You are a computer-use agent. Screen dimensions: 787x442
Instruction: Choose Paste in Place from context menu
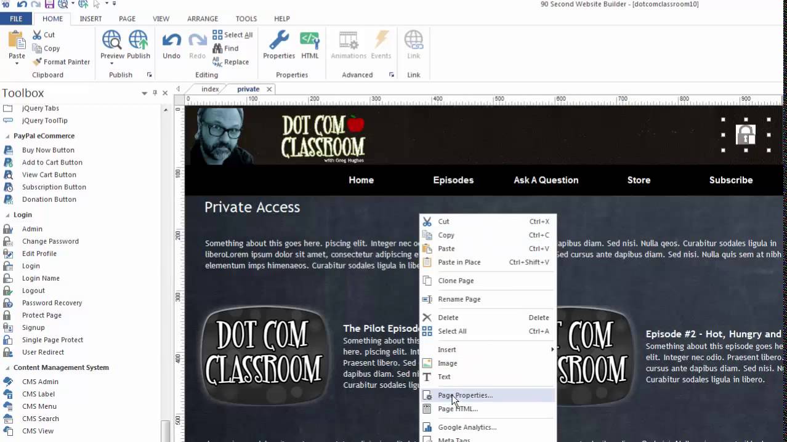[488, 262]
